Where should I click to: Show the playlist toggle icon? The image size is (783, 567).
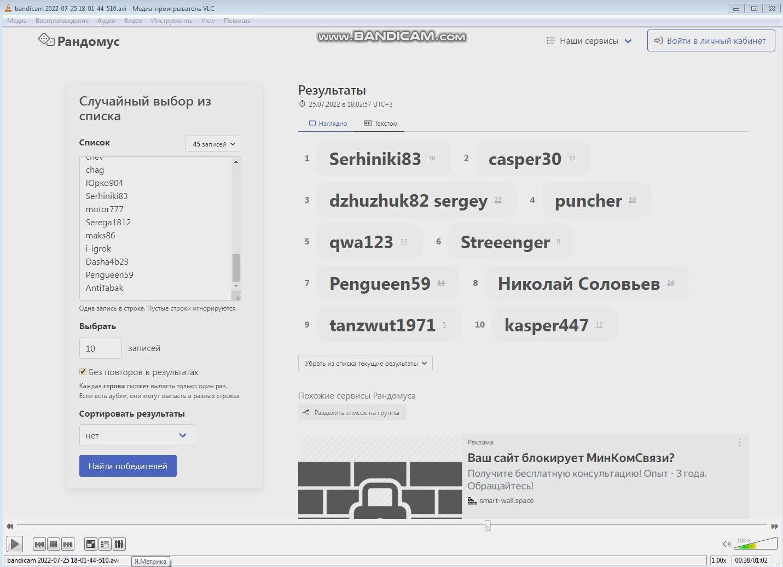click(x=105, y=544)
